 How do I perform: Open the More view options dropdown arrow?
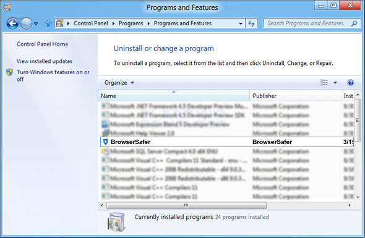point(335,83)
